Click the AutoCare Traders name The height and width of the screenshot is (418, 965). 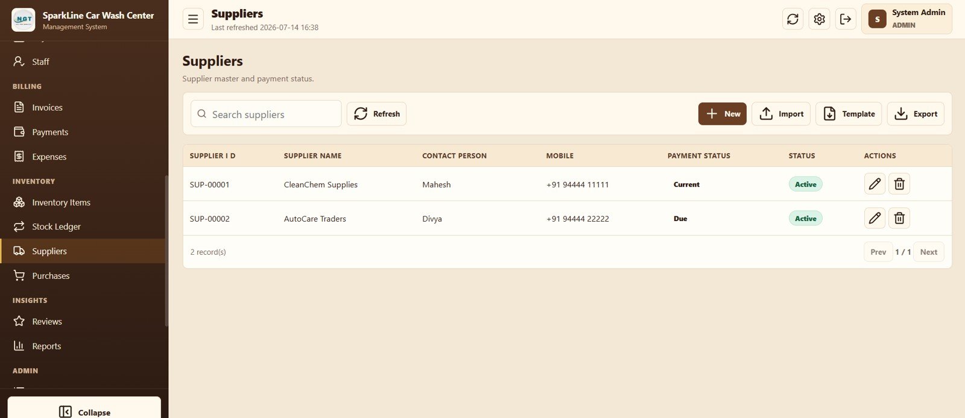tap(315, 219)
